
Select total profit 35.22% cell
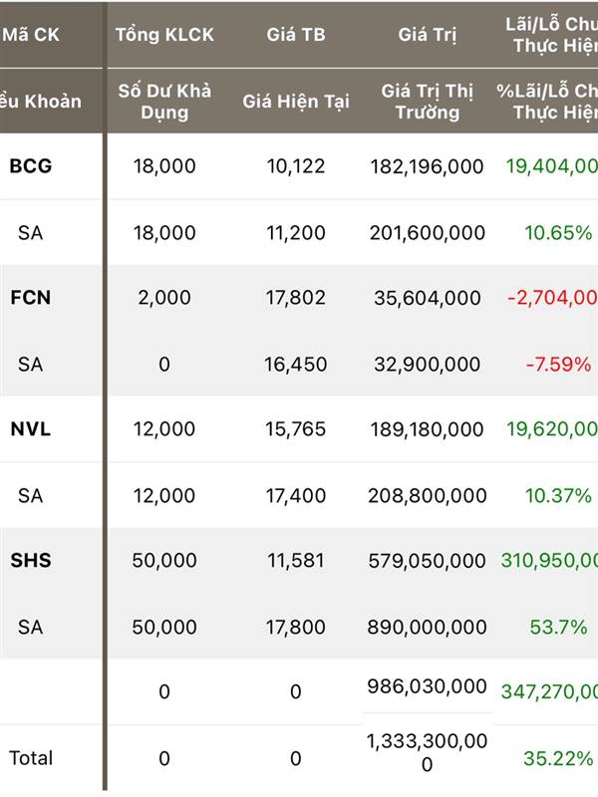click(558, 758)
